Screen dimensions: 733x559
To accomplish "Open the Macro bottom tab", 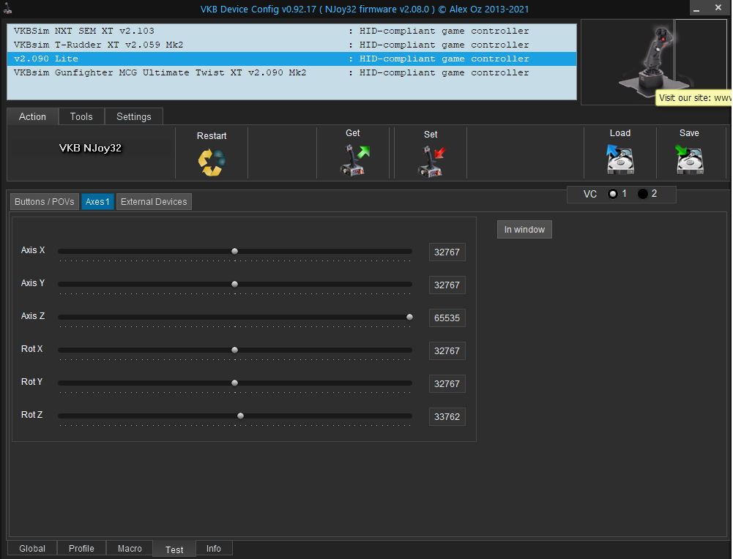I will [x=130, y=548].
